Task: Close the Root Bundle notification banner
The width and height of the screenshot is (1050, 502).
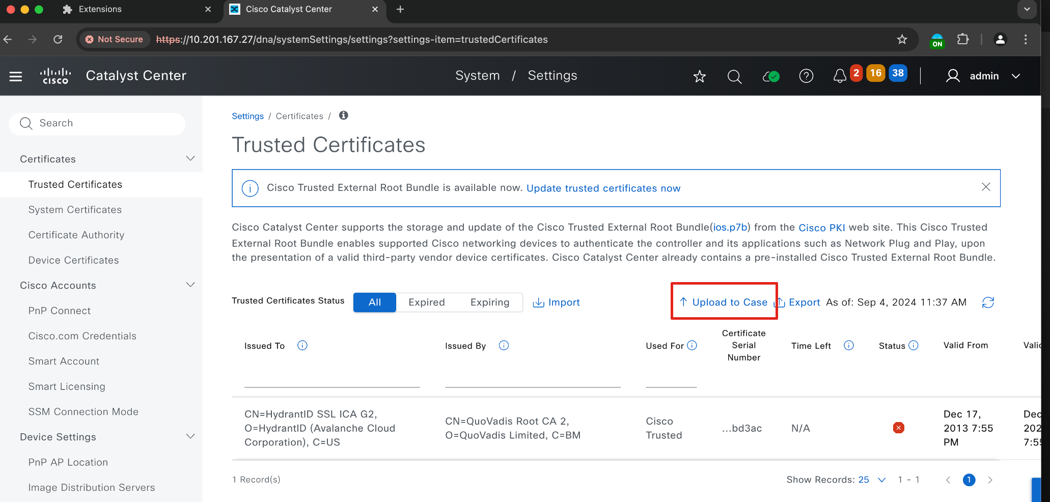Action: [x=986, y=187]
